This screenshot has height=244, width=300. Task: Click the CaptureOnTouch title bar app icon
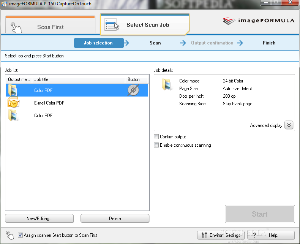tap(4, 4)
